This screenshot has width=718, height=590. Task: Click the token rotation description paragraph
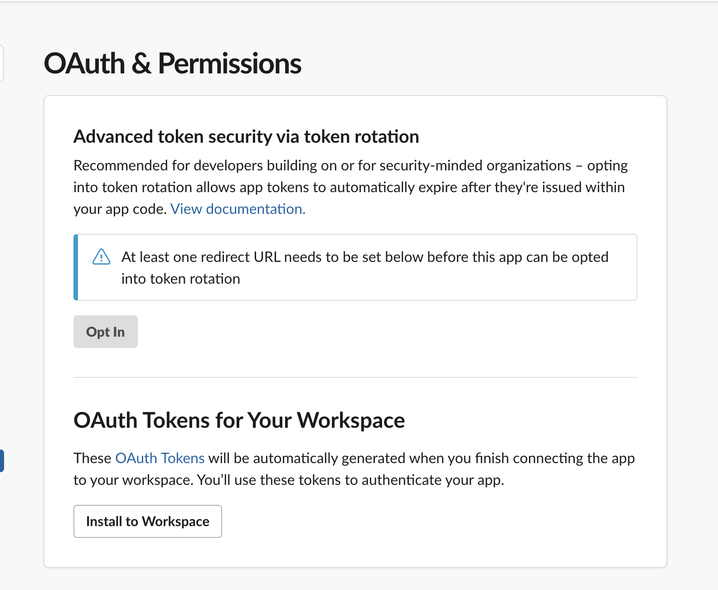tap(349, 187)
